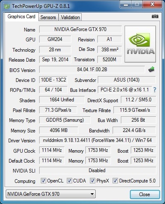Image resolution: width=165 pixels, height=204 pixels.
Task: Toggle the PhysX checkbox
Action: (x=92, y=181)
